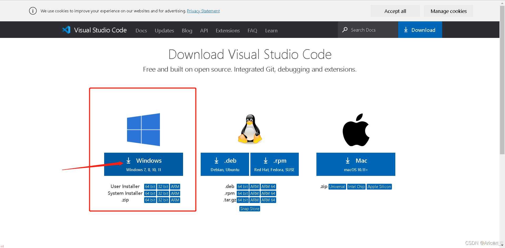Open the Docs menu item
The image size is (505, 248).
tap(141, 31)
